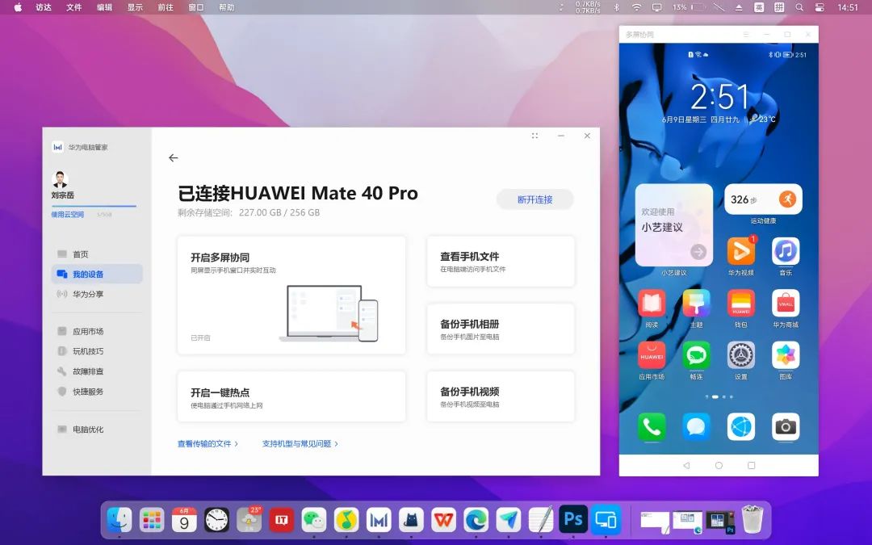Follow the 支持机型与常见问题 link

click(x=300, y=444)
